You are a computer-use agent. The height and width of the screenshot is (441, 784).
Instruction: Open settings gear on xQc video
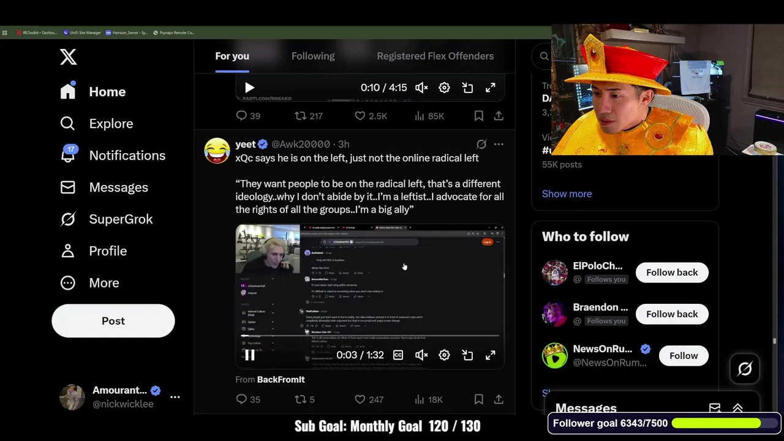pos(444,355)
